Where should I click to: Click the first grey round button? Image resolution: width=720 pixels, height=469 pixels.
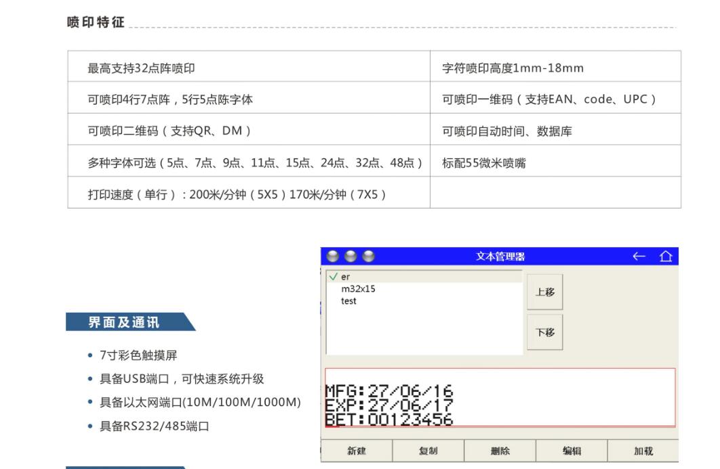(332, 256)
